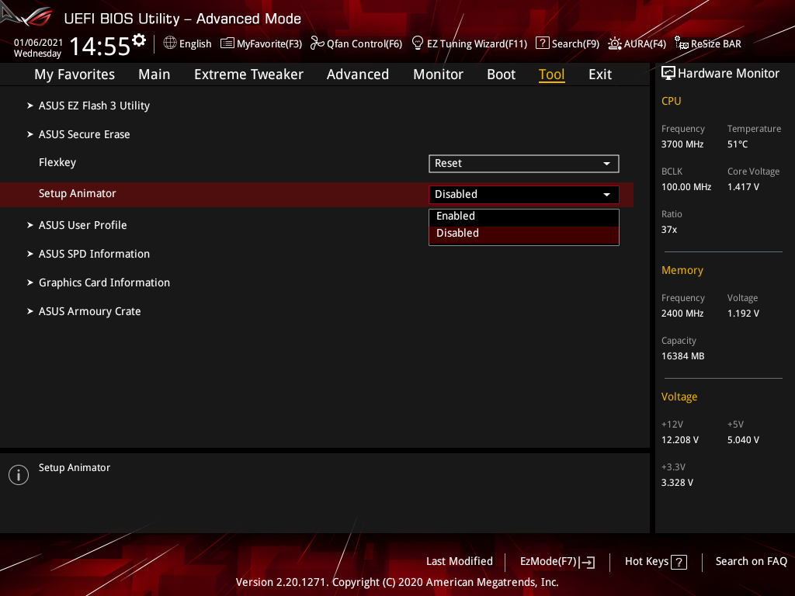
Task: Click the AURA lighting icon
Action: click(x=615, y=43)
